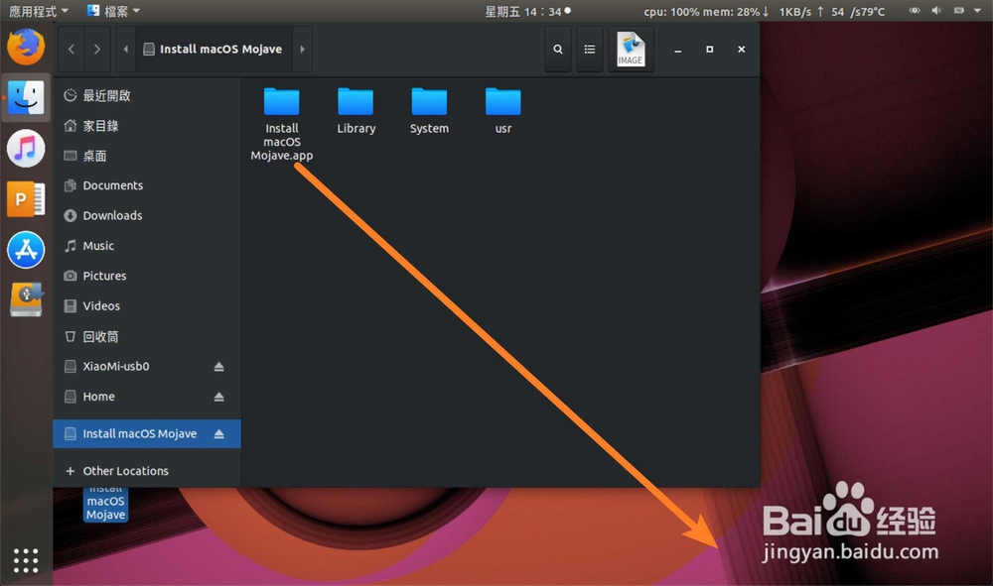This screenshot has width=993, height=586.
Task: Open Other Locations in sidebar
Action: 147,471
